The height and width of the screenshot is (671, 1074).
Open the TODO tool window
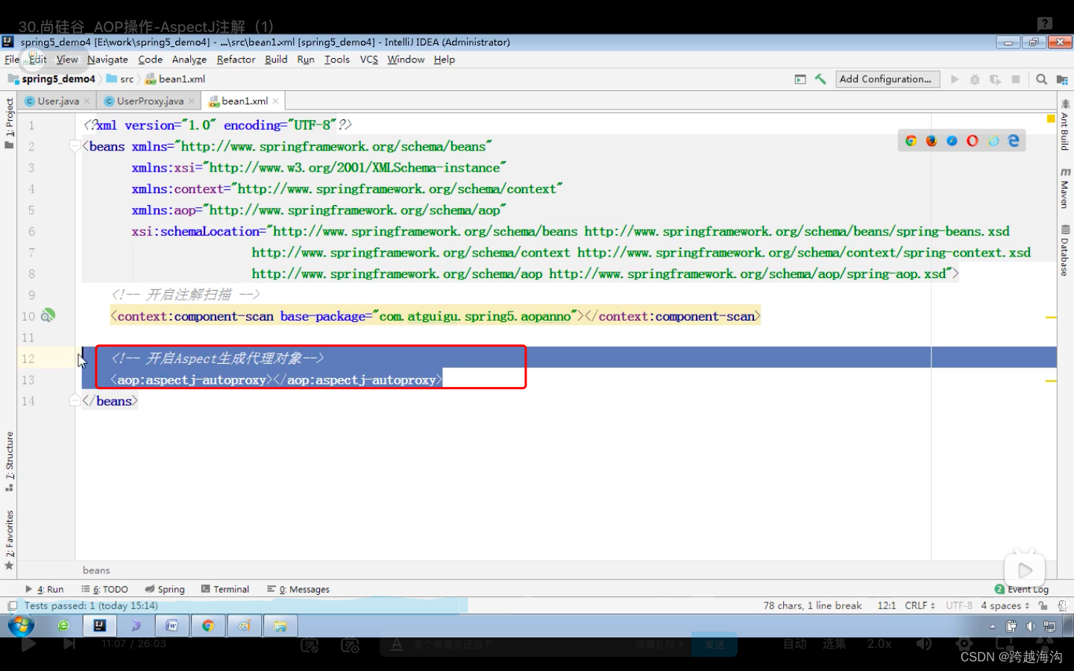tap(105, 589)
